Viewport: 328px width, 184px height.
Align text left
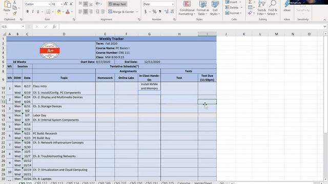80,12
